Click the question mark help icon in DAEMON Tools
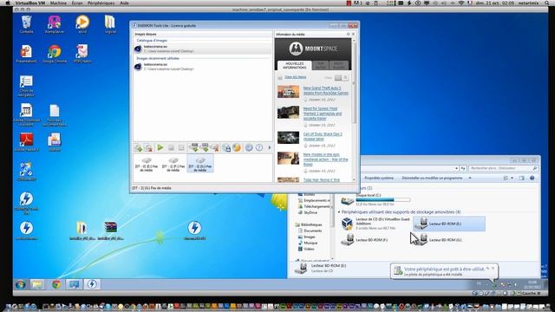 pos(259,147)
